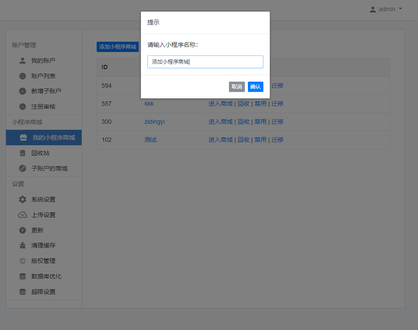Click the copyright icon beside 版权管理
The width and height of the screenshot is (418, 330).
[22, 261]
